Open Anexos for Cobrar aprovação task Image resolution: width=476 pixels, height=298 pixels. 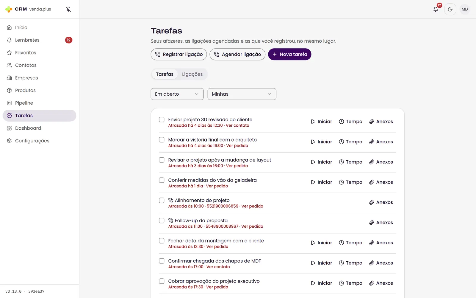point(381,283)
